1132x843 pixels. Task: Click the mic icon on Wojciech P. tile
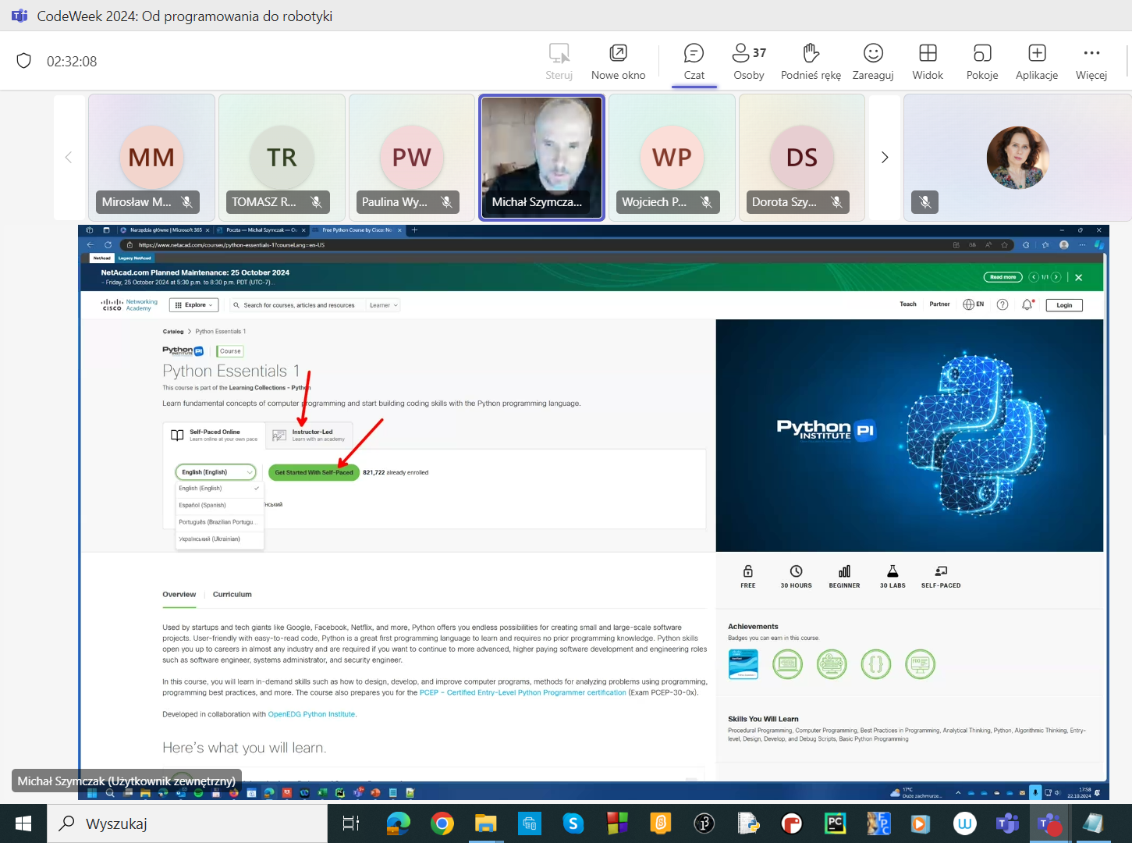707,202
